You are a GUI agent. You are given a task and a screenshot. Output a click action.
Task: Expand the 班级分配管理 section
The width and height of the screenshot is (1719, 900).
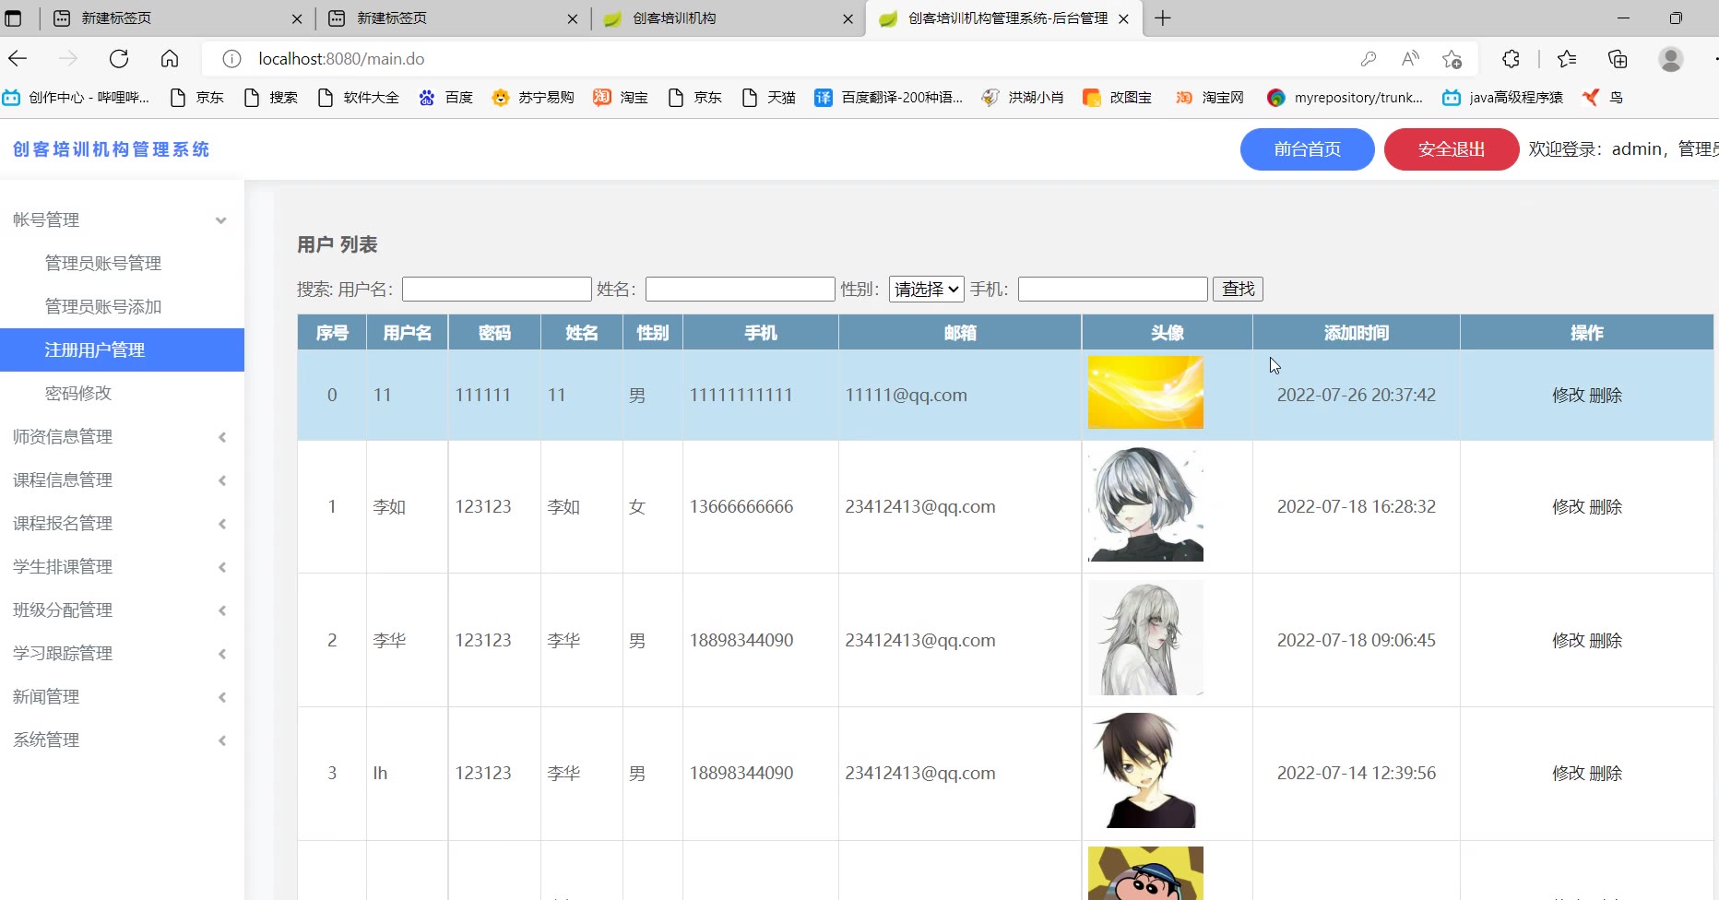120,610
